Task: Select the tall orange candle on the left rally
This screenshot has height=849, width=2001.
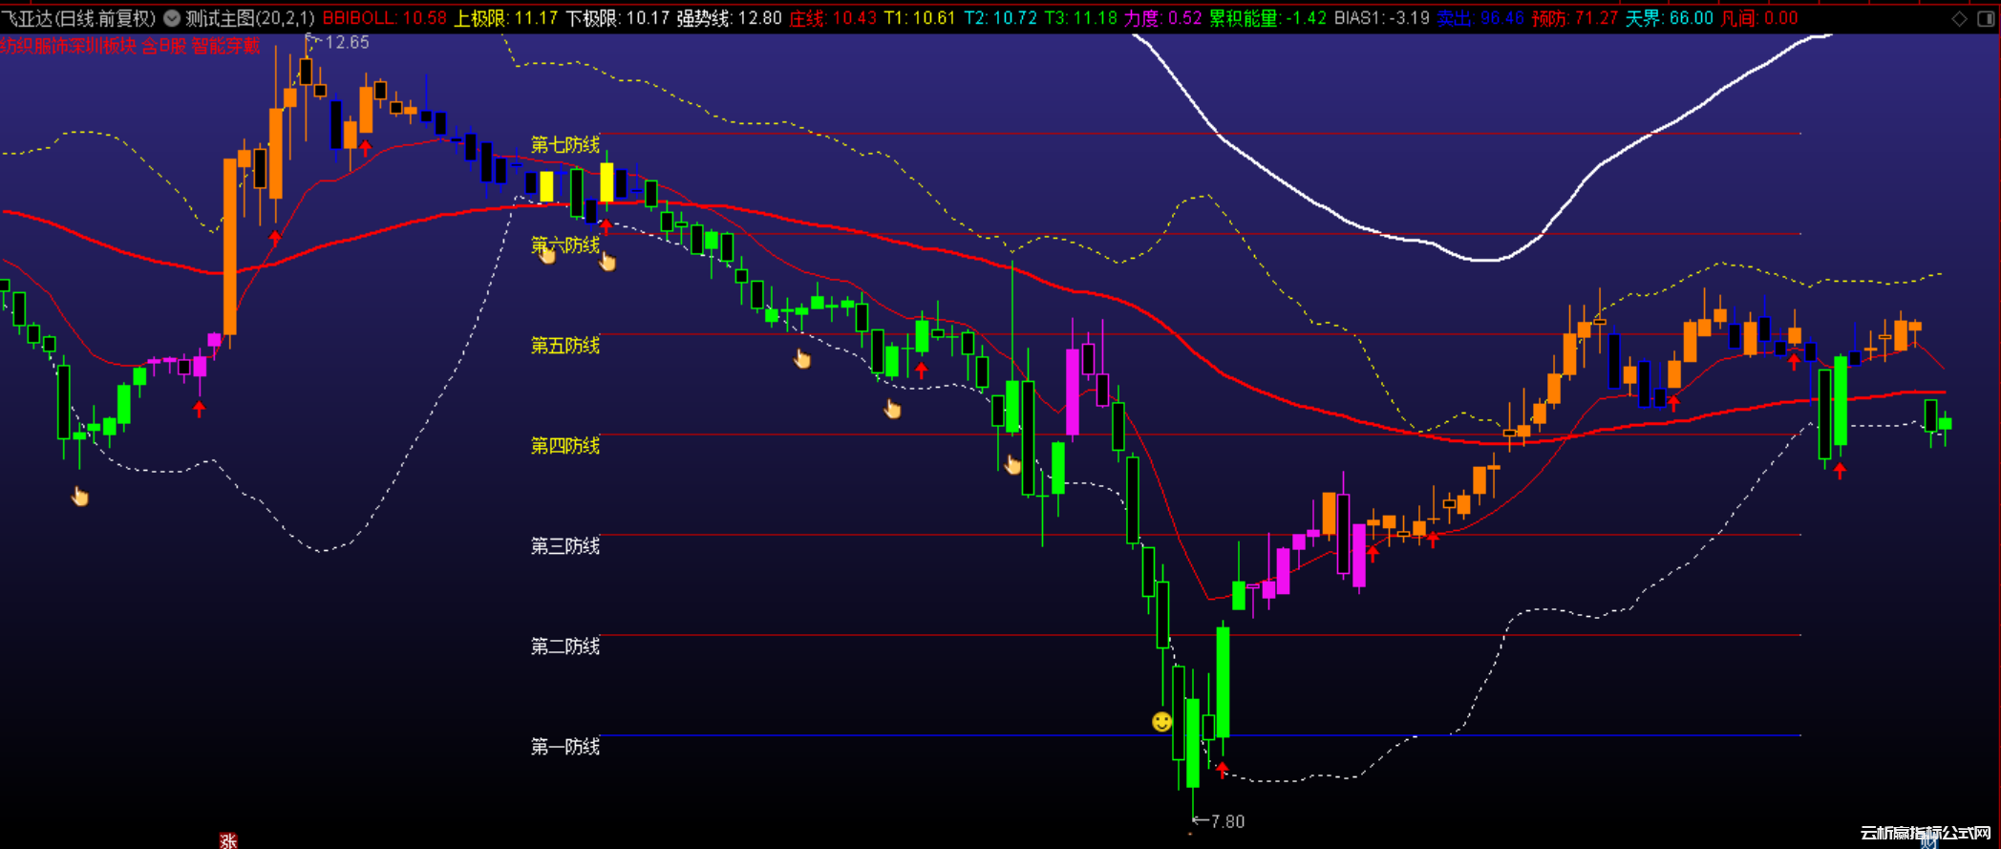Action: point(229,246)
